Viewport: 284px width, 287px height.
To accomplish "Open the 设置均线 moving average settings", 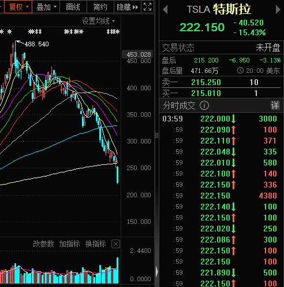I will (x=98, y=21).
